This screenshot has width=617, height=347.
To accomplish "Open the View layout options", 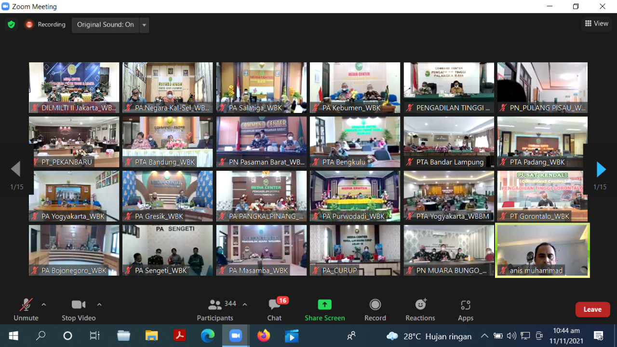I will coord(596,23).
